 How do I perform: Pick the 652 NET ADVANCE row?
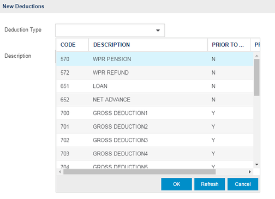[x=155, y=100]
